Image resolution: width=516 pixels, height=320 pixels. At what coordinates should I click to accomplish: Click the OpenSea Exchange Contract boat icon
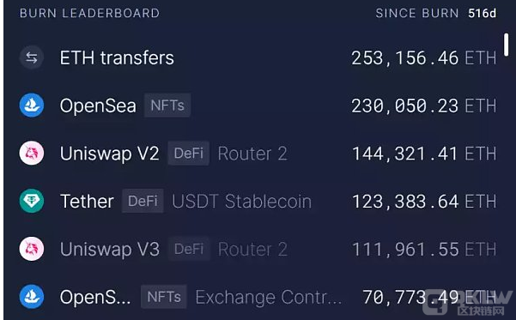[x=32, y=297]
